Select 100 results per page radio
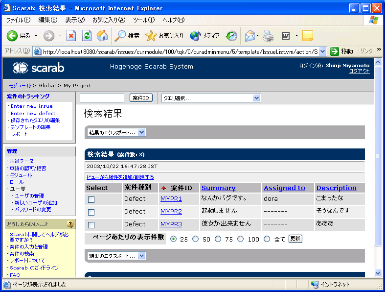Screen dimensions: 385x292 (240, 239)
